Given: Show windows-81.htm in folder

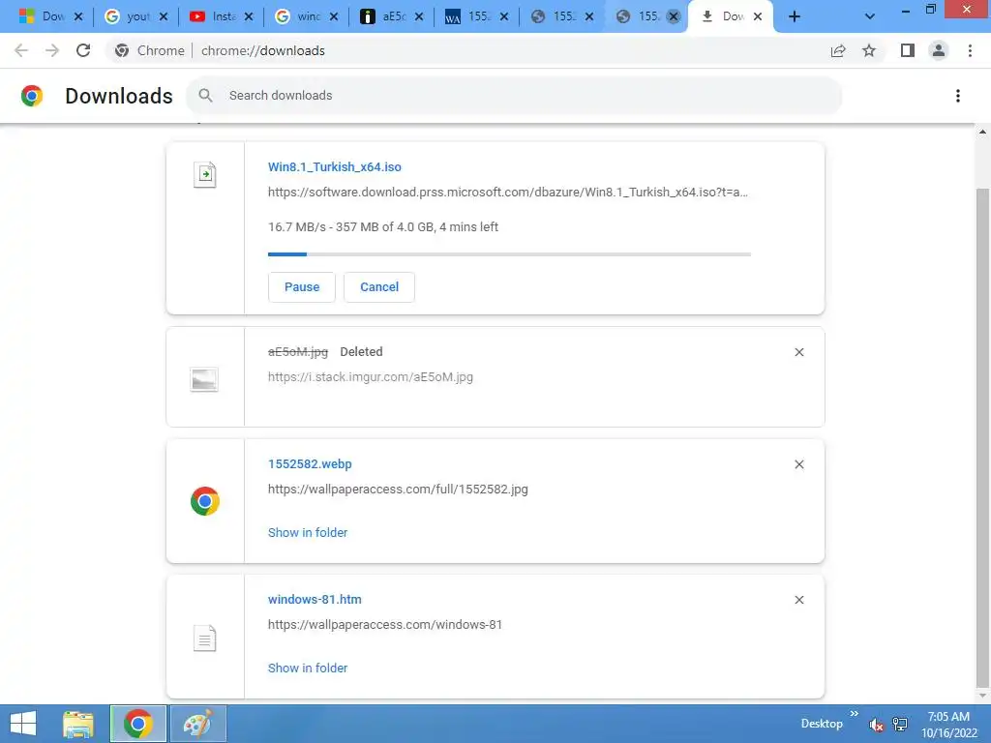Looking at the screenshot, I should (308, 668).
